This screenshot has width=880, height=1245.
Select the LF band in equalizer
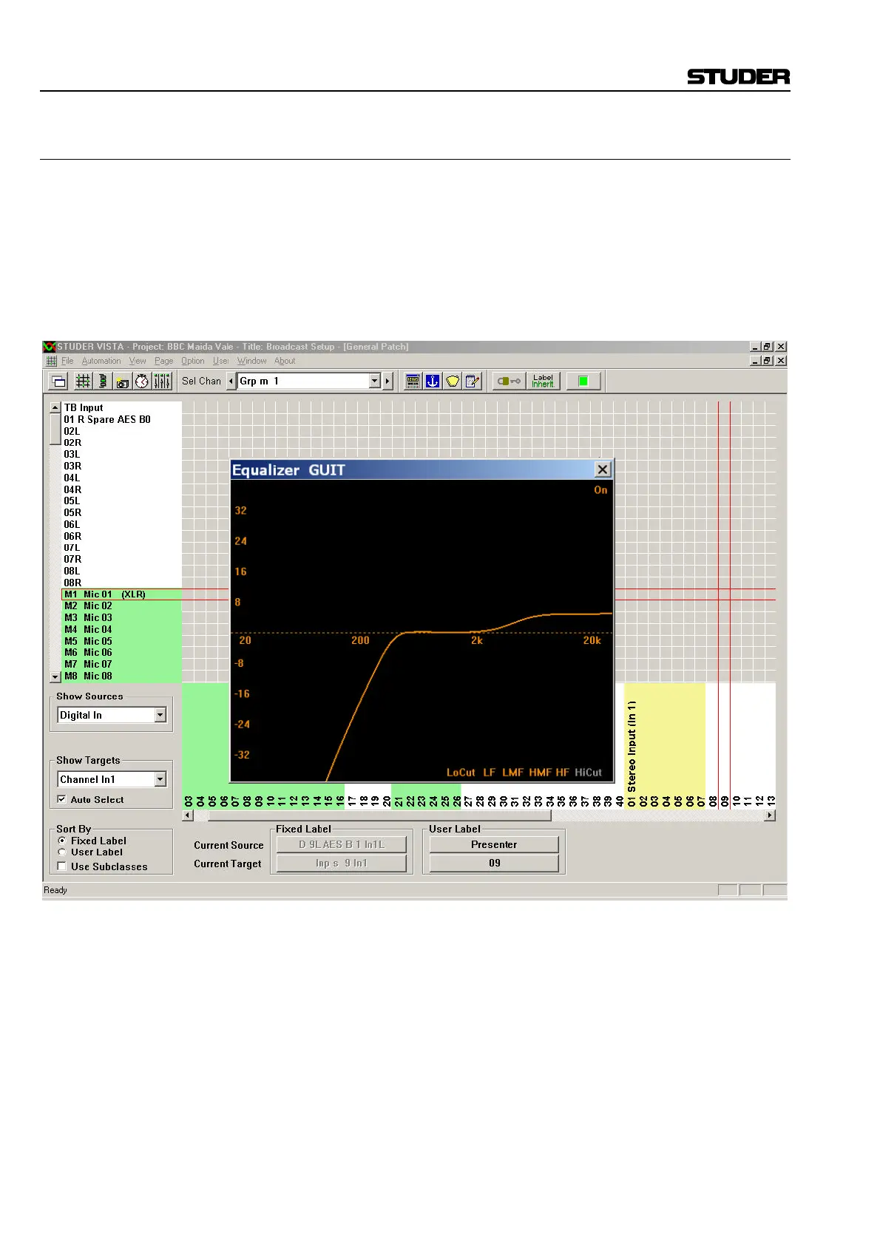coord(490,773)
